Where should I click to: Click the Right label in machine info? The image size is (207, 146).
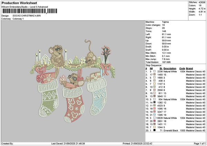(148, 38)
